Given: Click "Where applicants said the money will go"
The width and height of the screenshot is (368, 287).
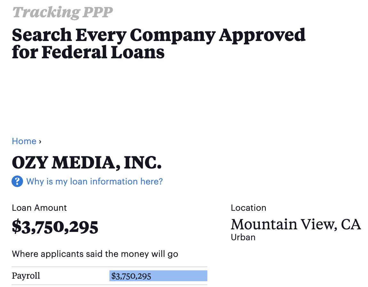Looking at the screenshot, I should [95, 254].
